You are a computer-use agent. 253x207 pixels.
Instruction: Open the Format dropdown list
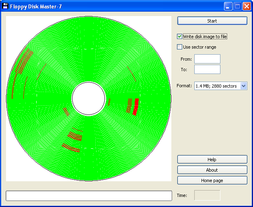(243, 86)
